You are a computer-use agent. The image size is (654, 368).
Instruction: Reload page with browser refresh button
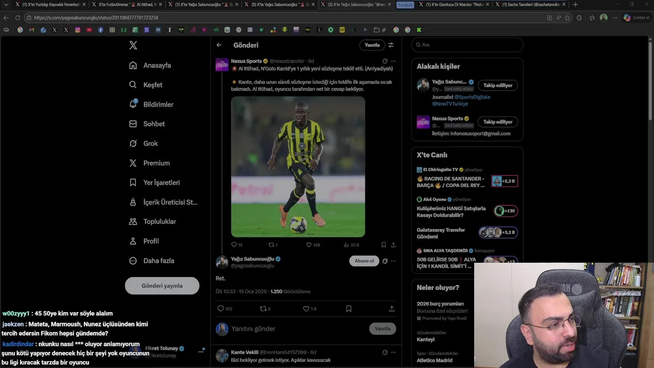point(17,17)
